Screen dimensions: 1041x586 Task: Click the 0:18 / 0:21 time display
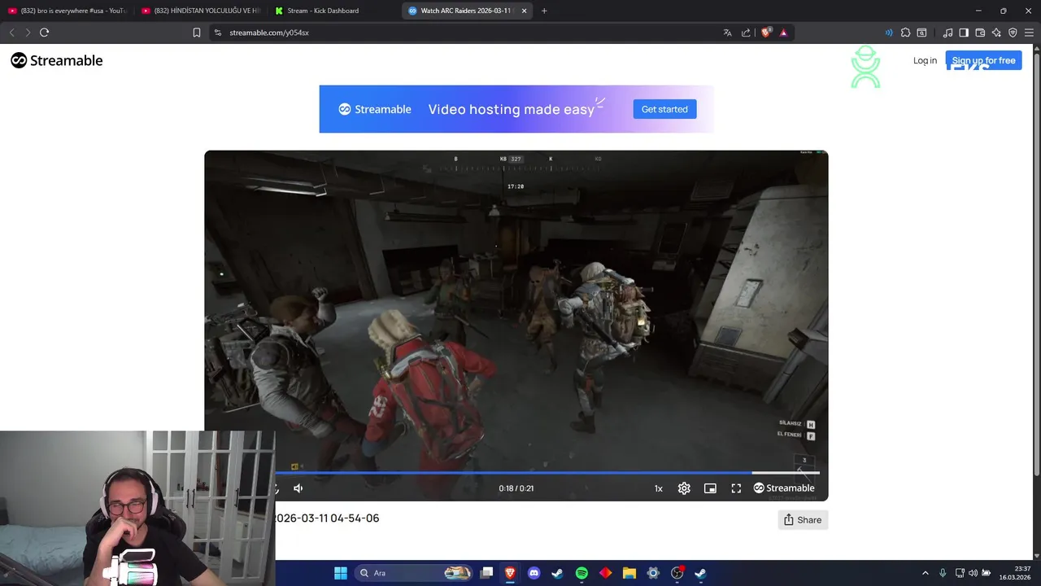click(516, 488)
